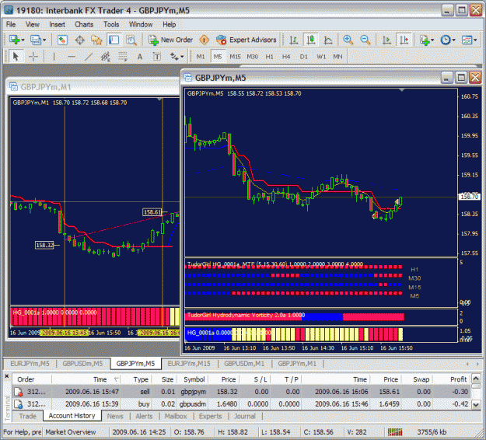
Task: Select the Text A tool
Action: pos(140,57)
